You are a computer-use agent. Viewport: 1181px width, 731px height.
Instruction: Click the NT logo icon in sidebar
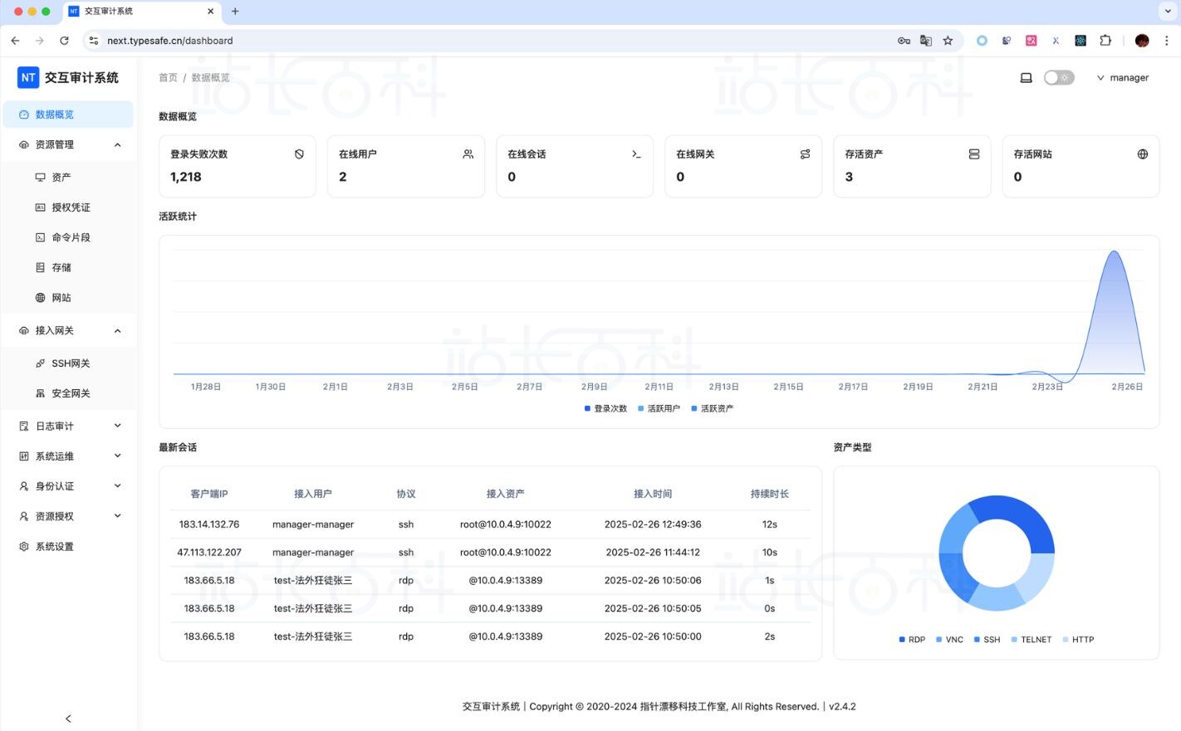point(28,77)
